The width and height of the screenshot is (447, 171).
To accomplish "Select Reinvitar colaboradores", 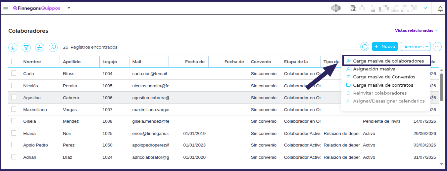I will [x=380, y=93].
